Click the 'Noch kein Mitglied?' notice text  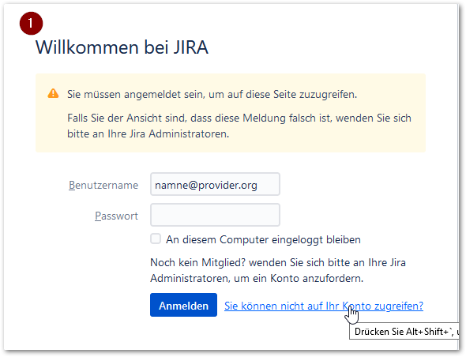tap(278, 270)
